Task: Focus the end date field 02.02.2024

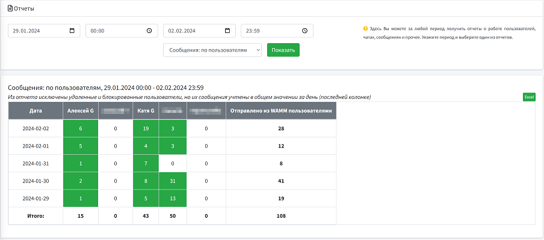Action: 200,31
